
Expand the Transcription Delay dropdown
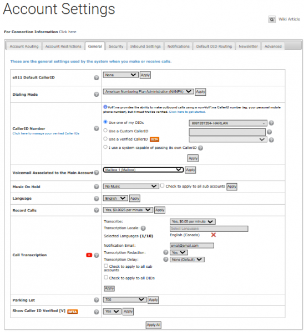187,260
